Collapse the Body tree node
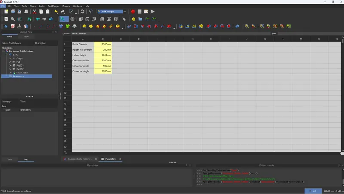 coord(6,55)
